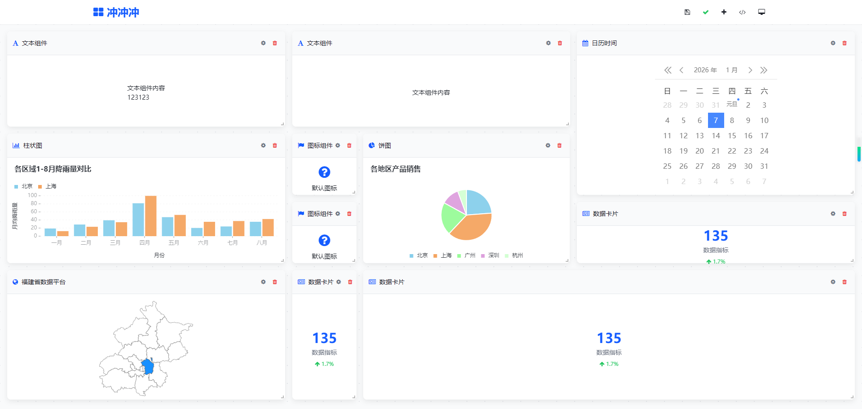Click the orange 上海 pie slice

tap(472, 227)
